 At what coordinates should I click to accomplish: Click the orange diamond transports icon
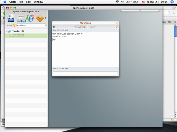click(40, 18)
